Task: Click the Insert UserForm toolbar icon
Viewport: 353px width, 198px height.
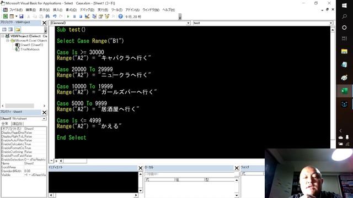Action: 11,16
